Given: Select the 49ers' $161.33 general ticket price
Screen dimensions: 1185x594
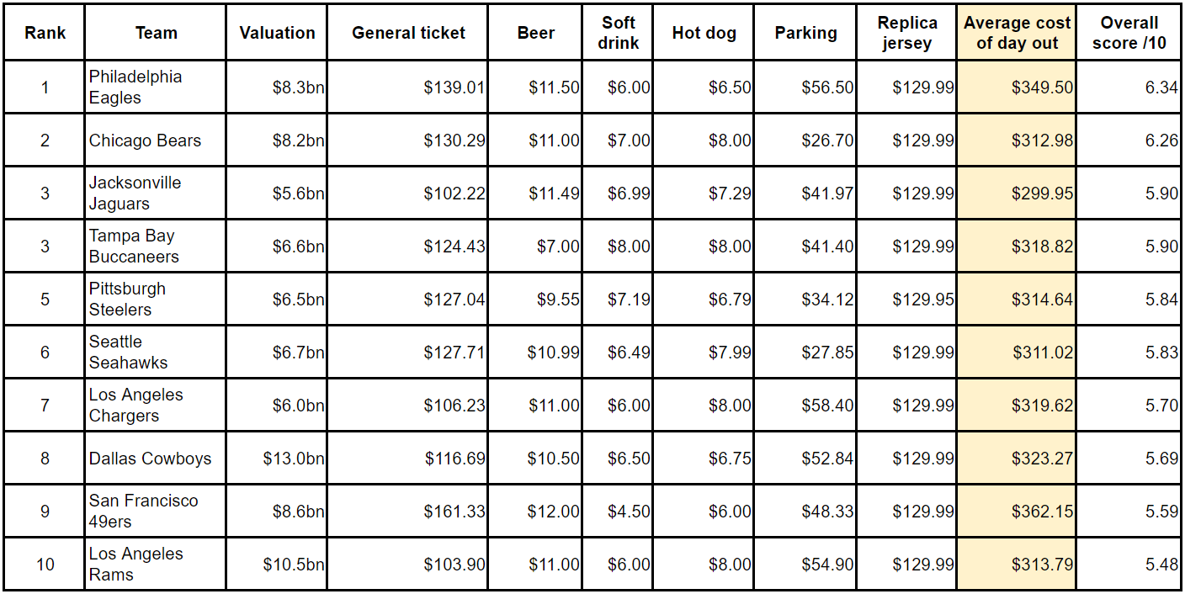Looking at the screenshot, I should pyautogui.click(x=454, y=512).
